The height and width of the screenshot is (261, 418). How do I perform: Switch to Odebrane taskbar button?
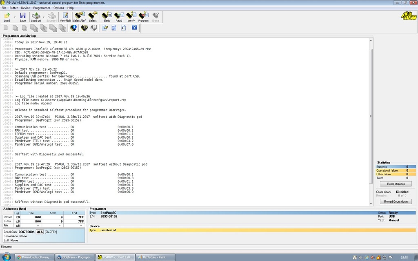[74, 257]
